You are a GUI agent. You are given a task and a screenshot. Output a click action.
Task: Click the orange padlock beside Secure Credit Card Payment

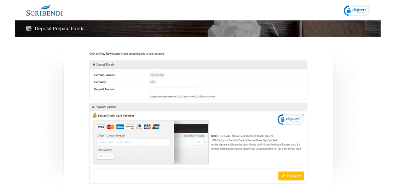(x=95, y=116)
